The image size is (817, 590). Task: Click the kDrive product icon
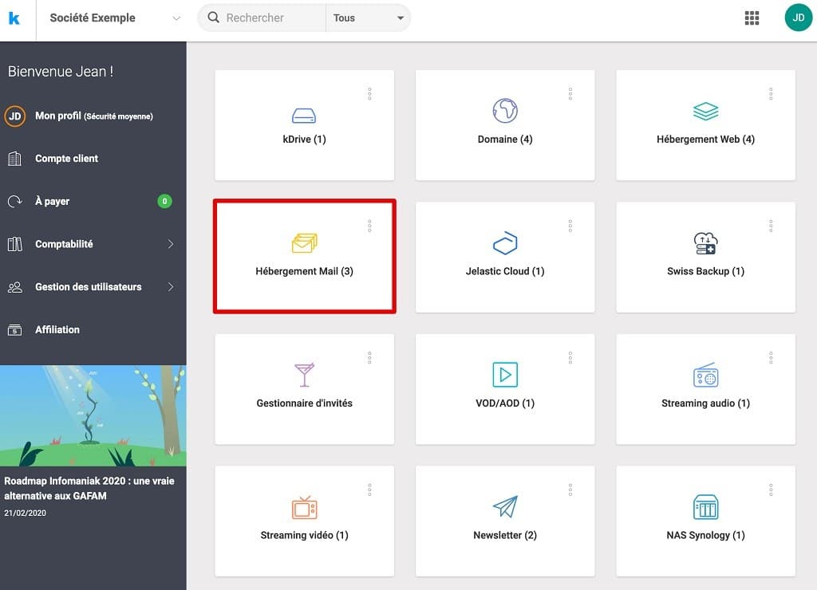(x=303, y=114)
